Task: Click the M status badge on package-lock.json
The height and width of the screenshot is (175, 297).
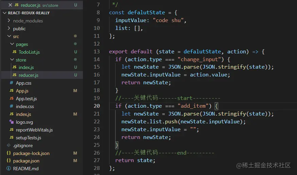Action: (x=75, y=153)
